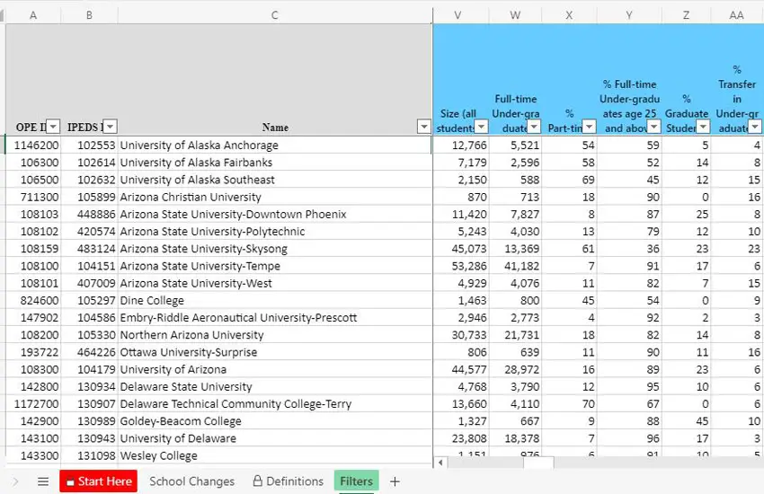Switch to the School Changes sheet tab
764x494 pixels.
pos(191,481)
